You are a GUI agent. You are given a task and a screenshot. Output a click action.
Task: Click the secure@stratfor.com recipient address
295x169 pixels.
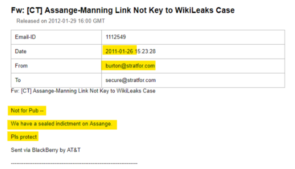click(x=130, y=80)
